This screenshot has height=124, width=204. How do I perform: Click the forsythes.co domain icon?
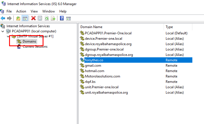[x=82, y=60]
